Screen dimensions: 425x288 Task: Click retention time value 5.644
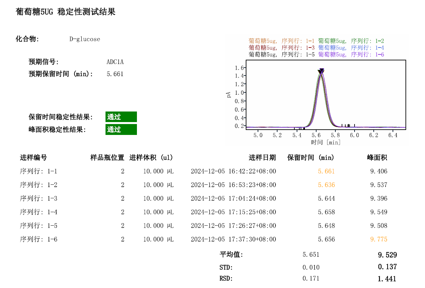(326, 199)
